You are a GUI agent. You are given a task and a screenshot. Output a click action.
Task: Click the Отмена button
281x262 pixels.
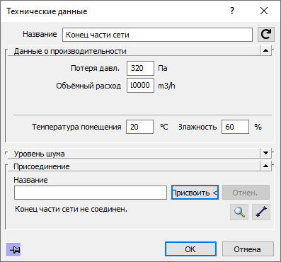pyautogui.click(x=248, y=249)
